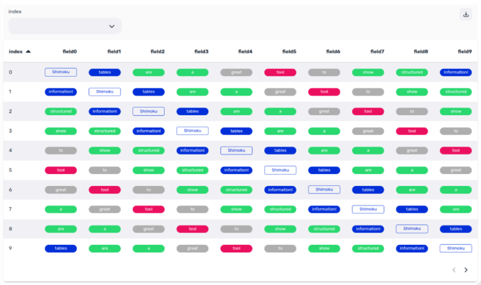This screenshot has height=285, width=481.
Task: Click the blue "tables" tag in row 7
Action: pos(412,209)
